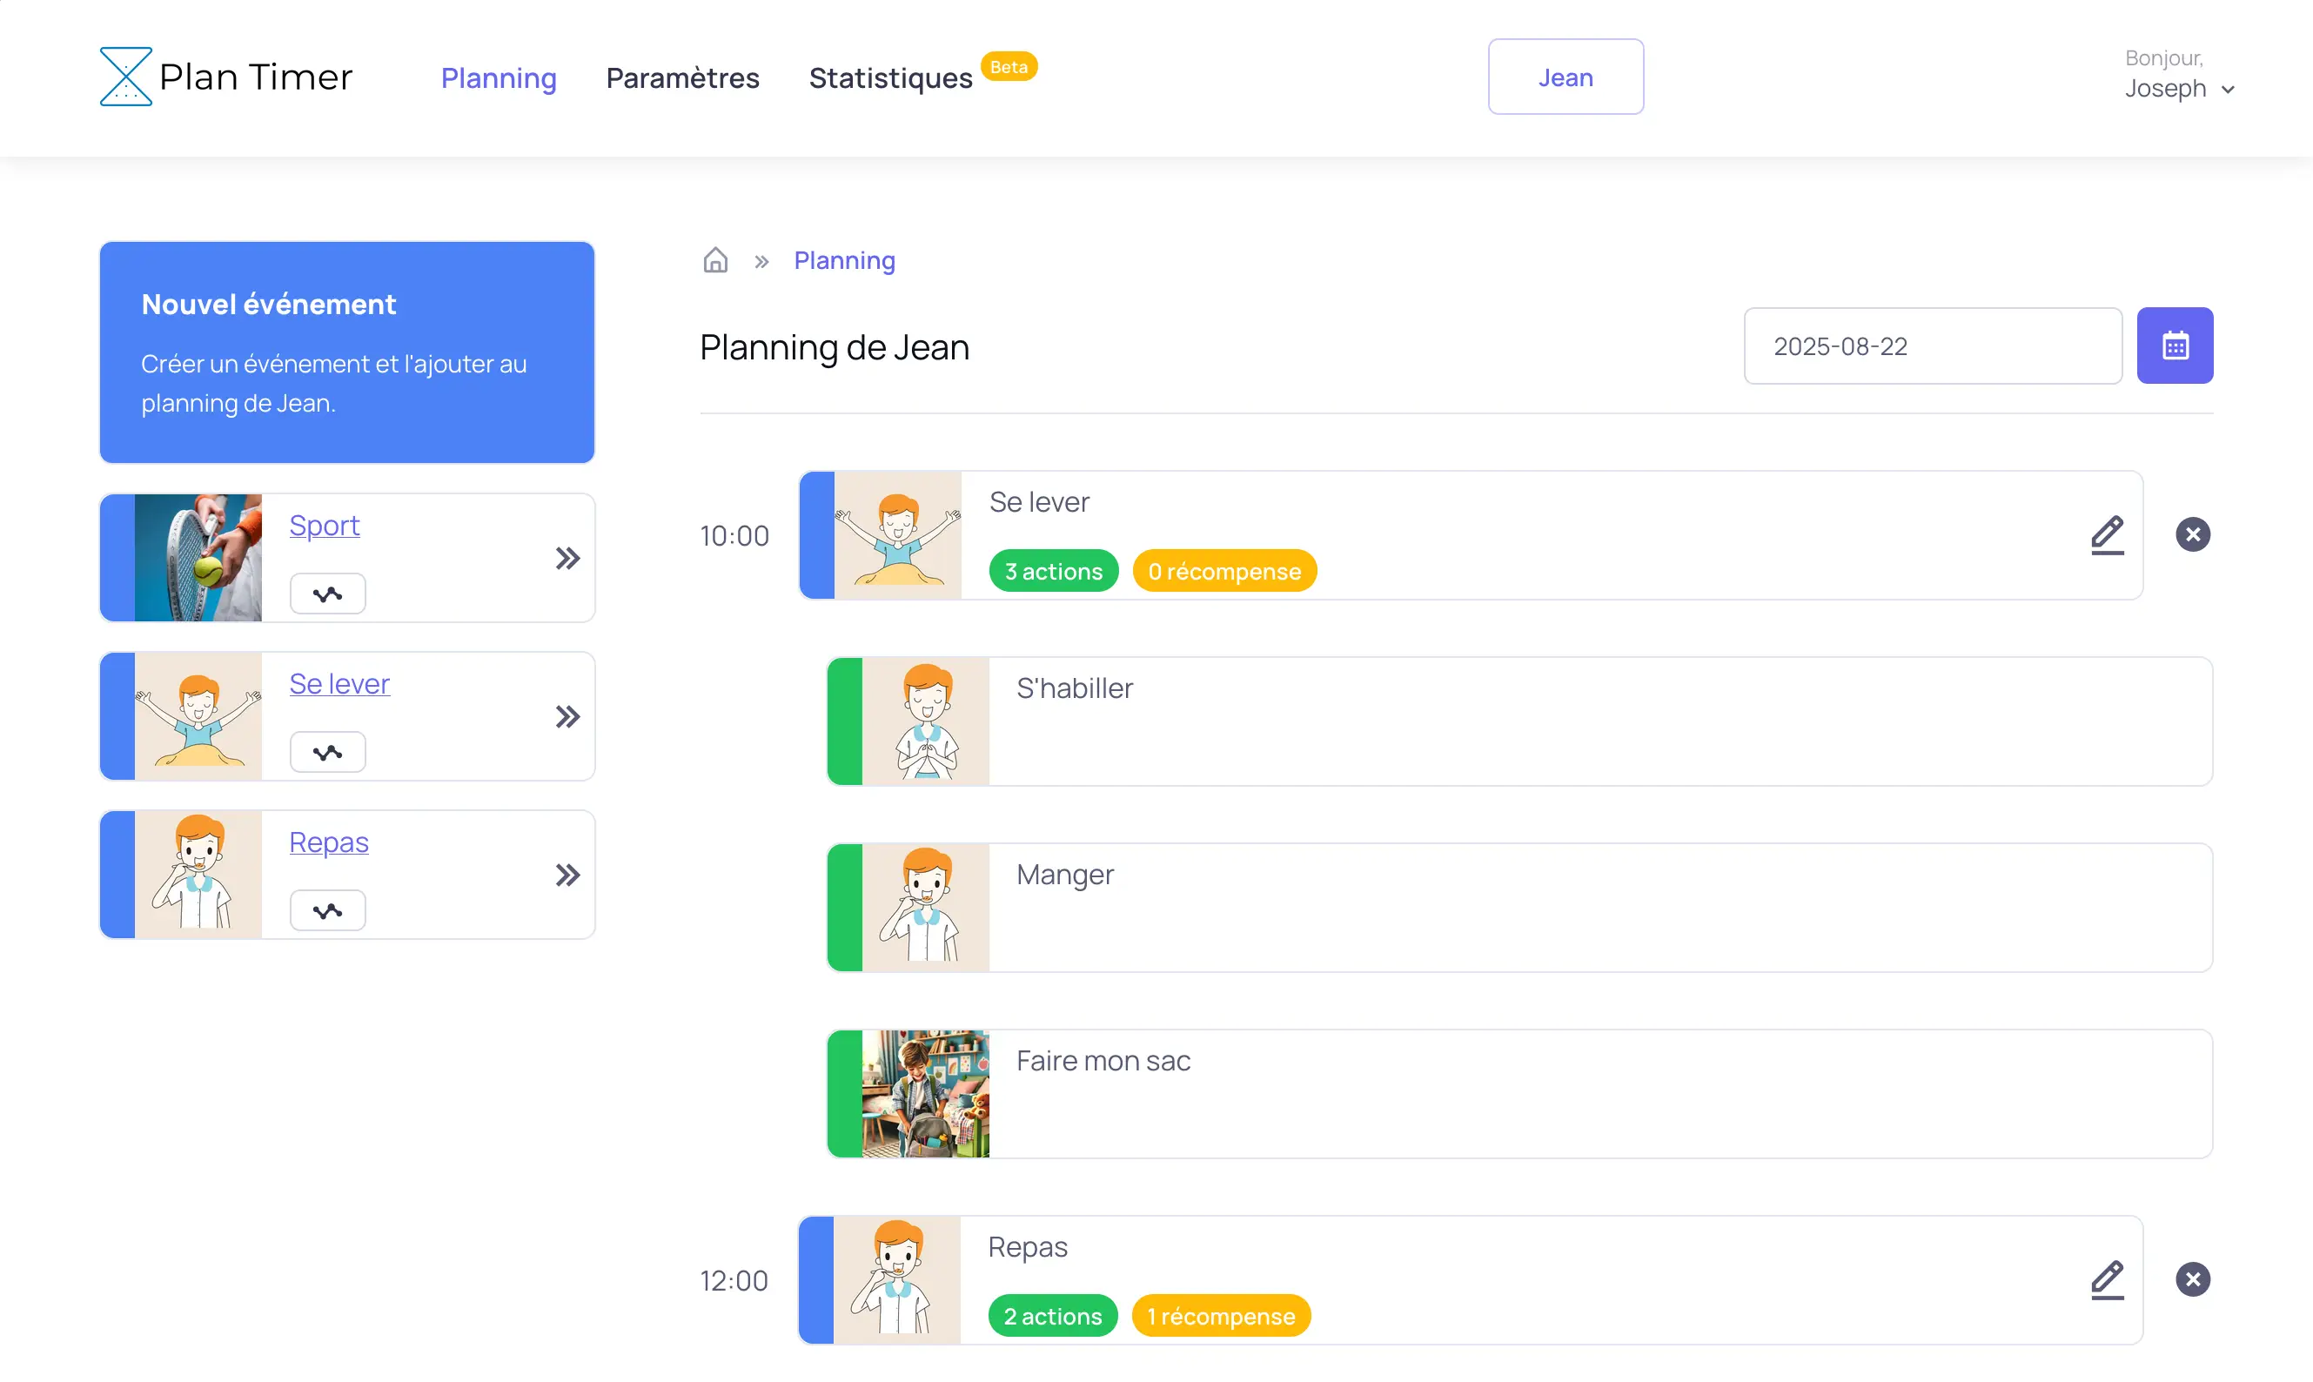2313x1382 pixels.
Task: Switch to the Statistiques Beta section
Action: click(x=889, y=78)
